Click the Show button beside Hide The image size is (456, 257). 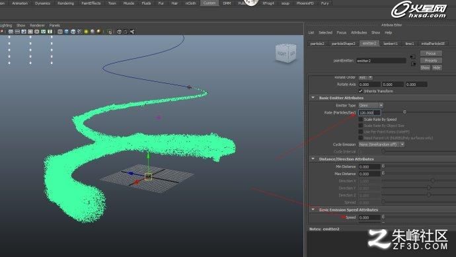[425, 67]
